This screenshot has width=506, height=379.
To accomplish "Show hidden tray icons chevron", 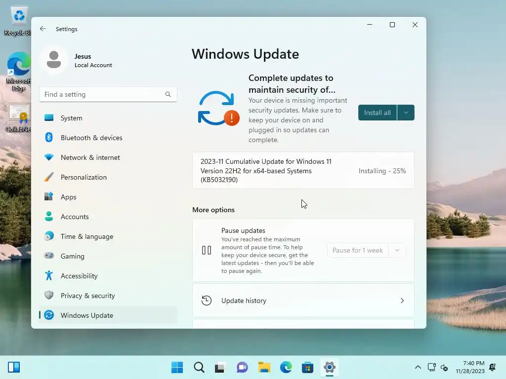I will [418, 367].
